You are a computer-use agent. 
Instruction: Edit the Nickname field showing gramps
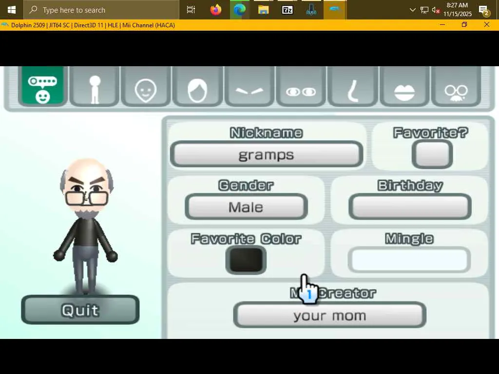click(267, 154)
